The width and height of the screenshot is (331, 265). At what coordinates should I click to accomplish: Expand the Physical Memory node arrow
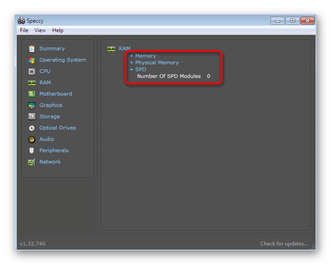point(132,63)
